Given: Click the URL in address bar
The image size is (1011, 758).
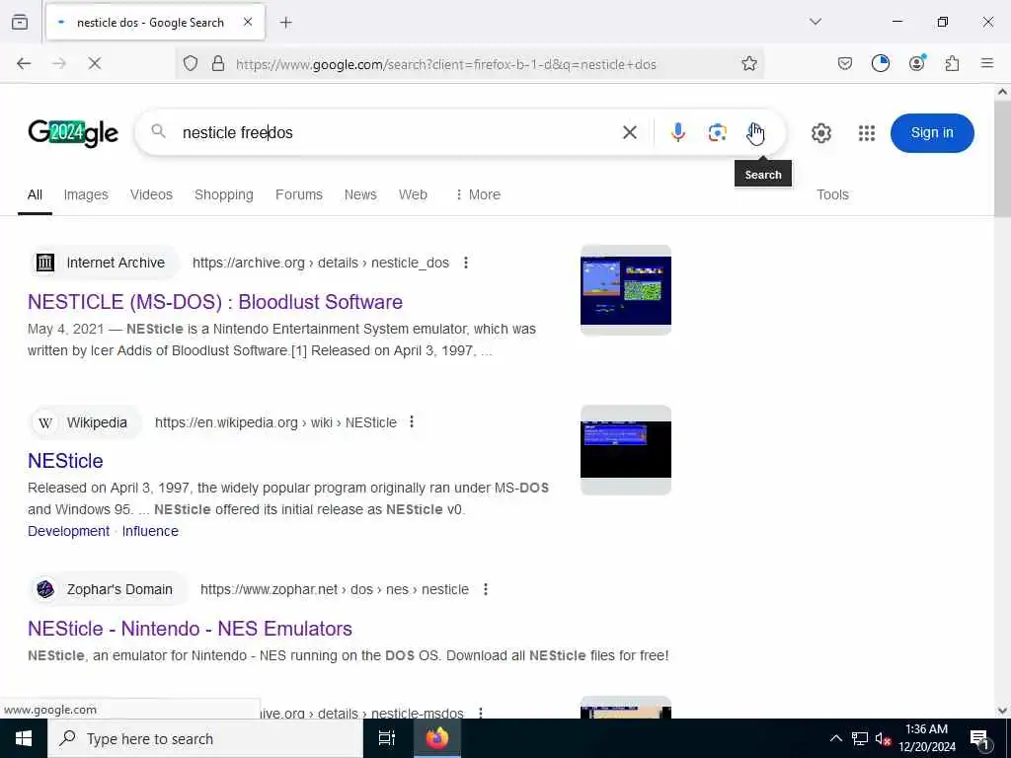Looking at the screenshot, I should [x=445, y=64].
